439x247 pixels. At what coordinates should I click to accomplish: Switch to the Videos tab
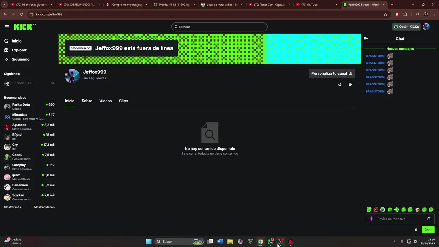click(106, 101)
